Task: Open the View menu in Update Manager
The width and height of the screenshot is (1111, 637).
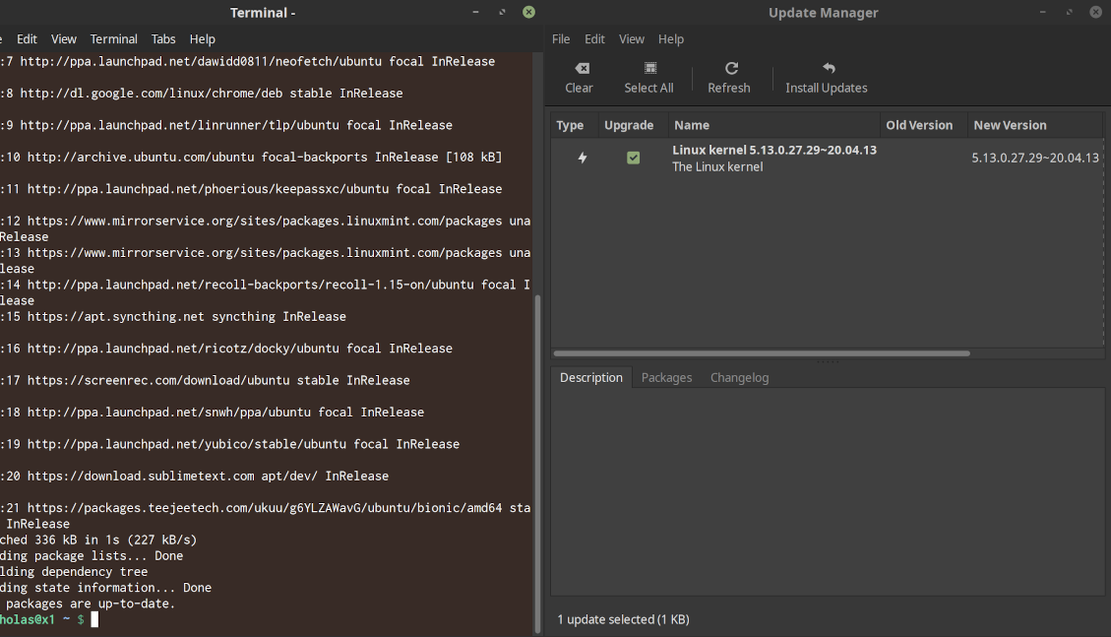Action: pyautogui.click(x=631, y=38)
